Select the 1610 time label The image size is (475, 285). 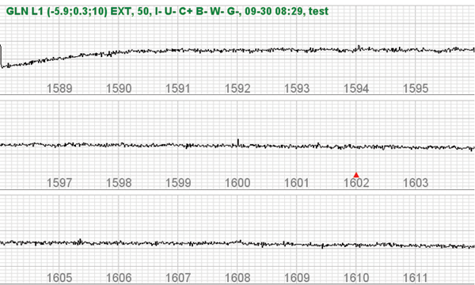coord(356,278)
